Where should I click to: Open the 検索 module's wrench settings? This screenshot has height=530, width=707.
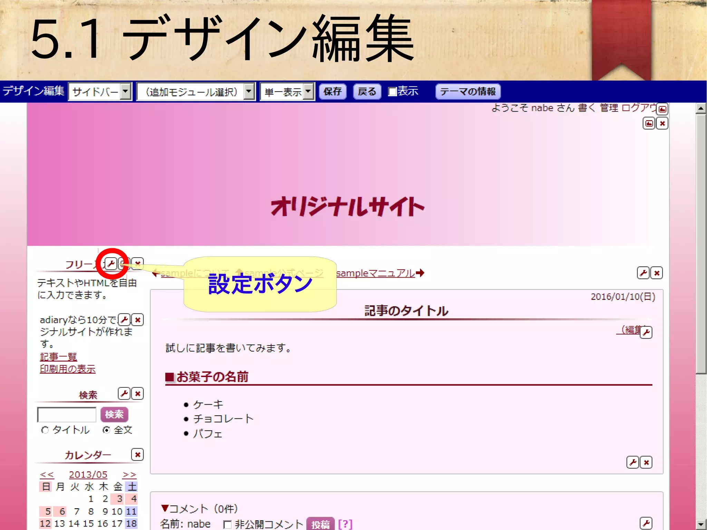tap(124, 393)
